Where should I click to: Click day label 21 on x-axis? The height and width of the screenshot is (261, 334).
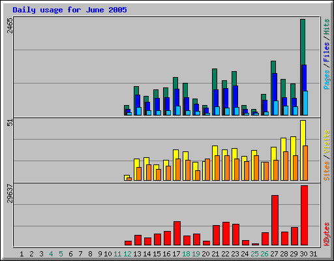pos(215,254)
